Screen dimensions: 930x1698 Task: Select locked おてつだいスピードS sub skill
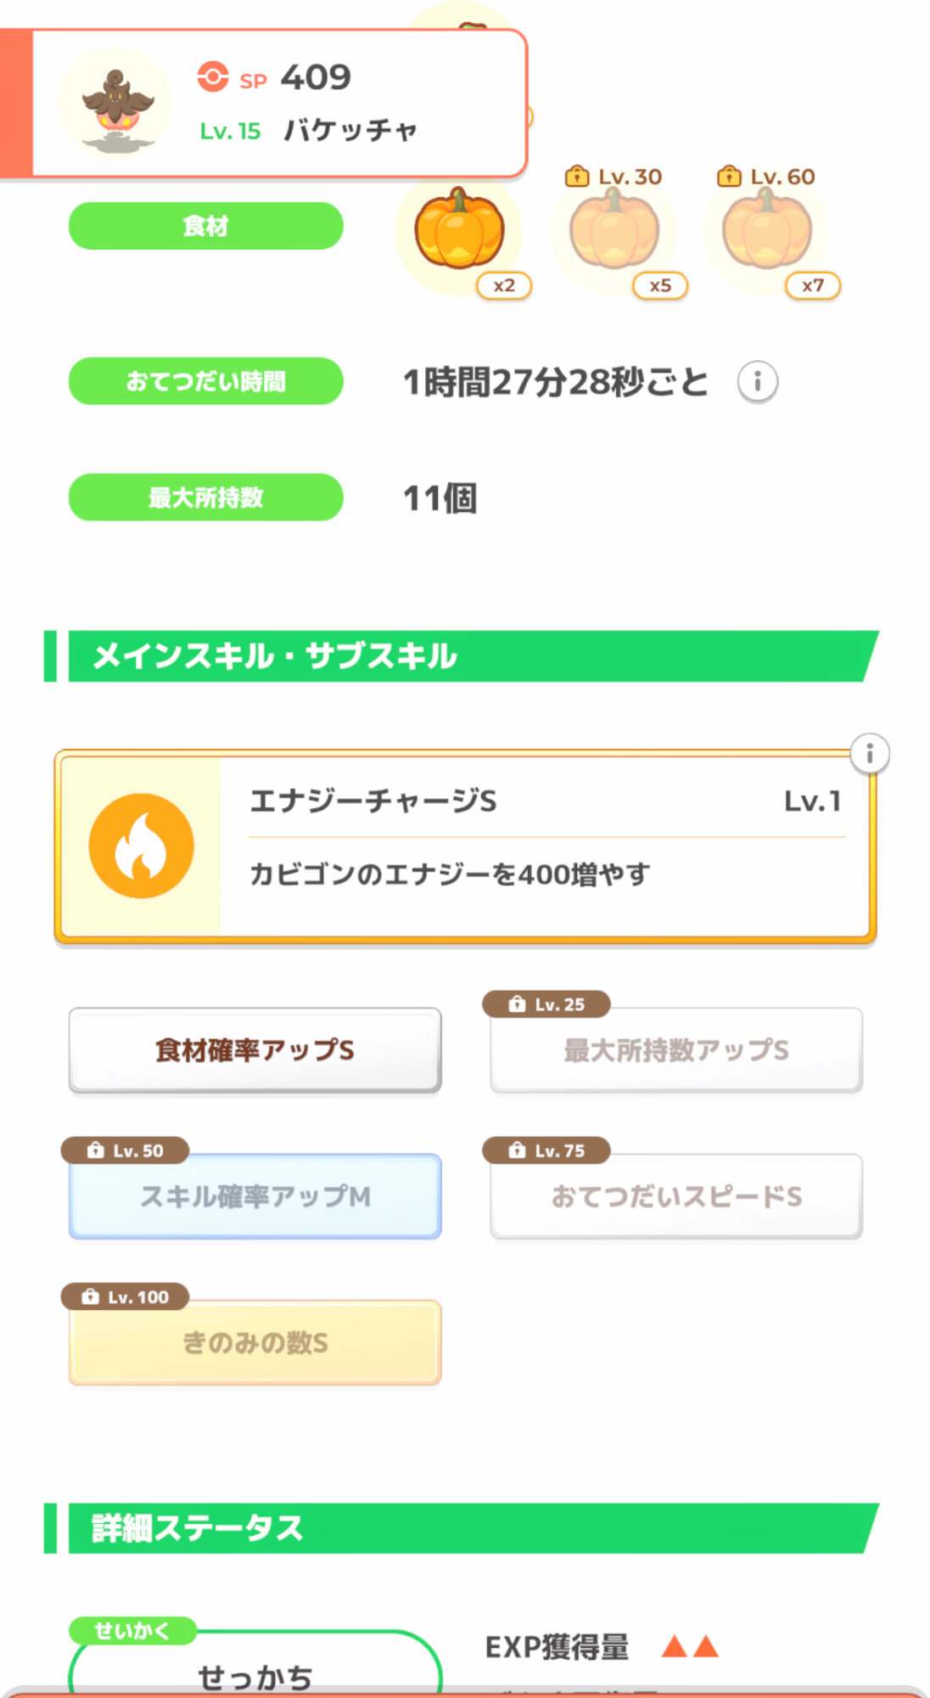tap(676, 1196)
